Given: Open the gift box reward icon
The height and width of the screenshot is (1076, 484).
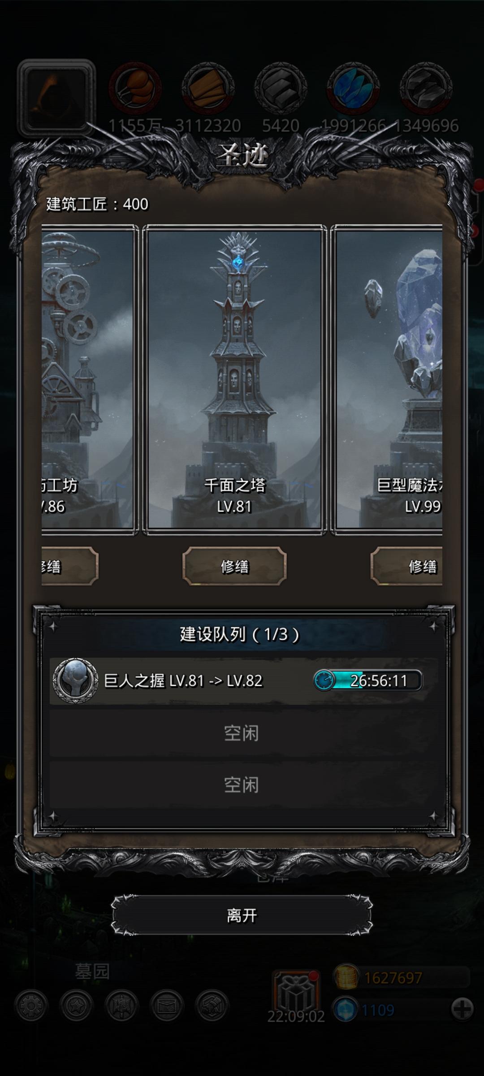Looking at the screenshot, I should [296, 991].
